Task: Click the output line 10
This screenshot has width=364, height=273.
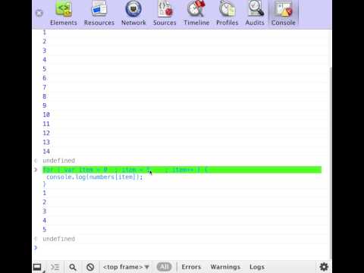Action: [46, 115]
